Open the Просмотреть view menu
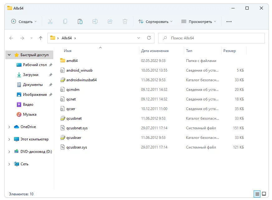 pyautogui.click(x=199, y=22)
